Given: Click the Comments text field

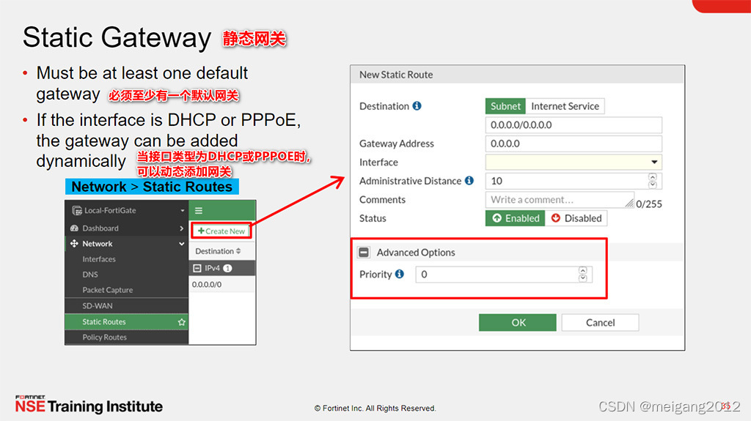Looking at the screenshot, I should click(x=560, y=200).
